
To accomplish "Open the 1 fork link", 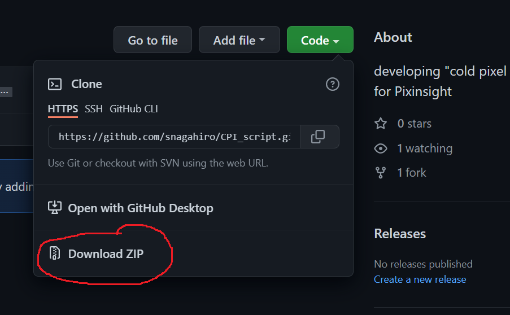I will (x=412, y=173).
